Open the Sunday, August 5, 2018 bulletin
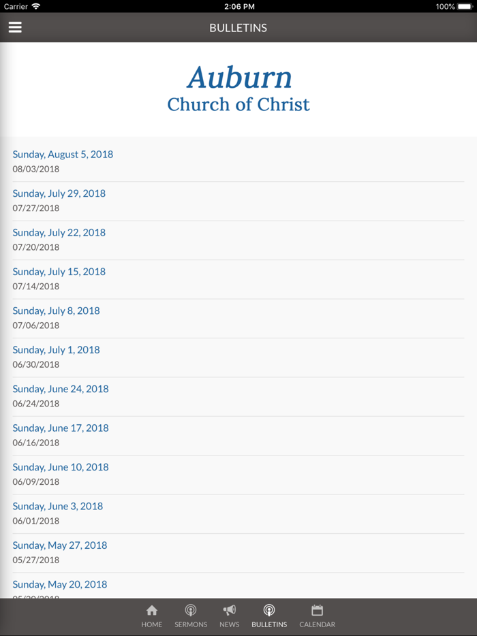The width and height of the screenshot is (477, 636). (63, 154)
